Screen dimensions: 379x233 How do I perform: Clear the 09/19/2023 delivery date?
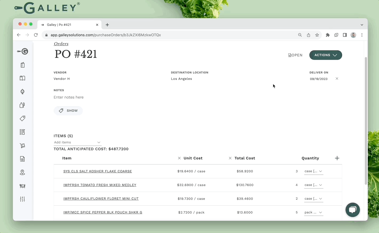pyautogui.click(x=337, y=79)
